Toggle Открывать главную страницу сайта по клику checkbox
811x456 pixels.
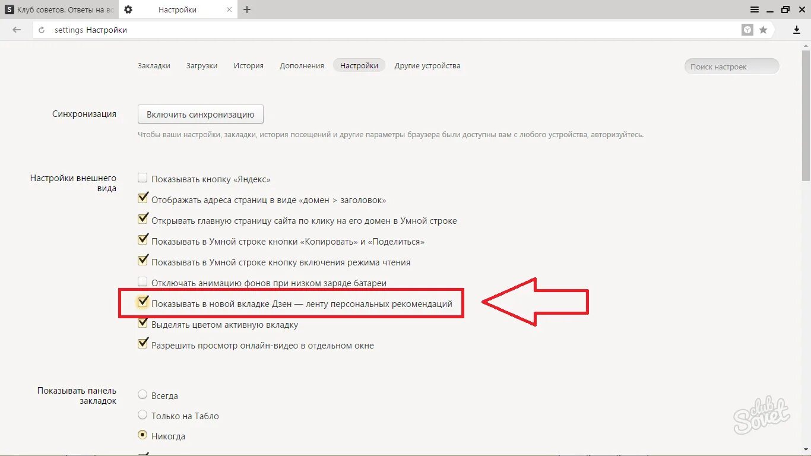142,219
